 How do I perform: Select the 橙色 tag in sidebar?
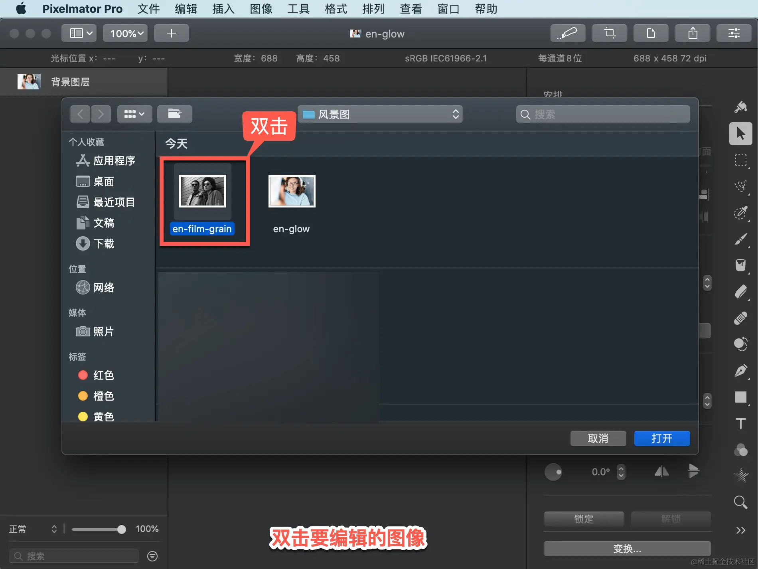(96, 396)
